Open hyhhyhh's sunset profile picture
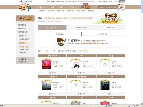Image resolution: width=143 pixels, height=107 pixels. pos(47,65)
